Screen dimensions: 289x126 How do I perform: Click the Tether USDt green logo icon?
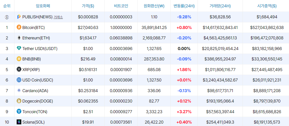[19, 49]
